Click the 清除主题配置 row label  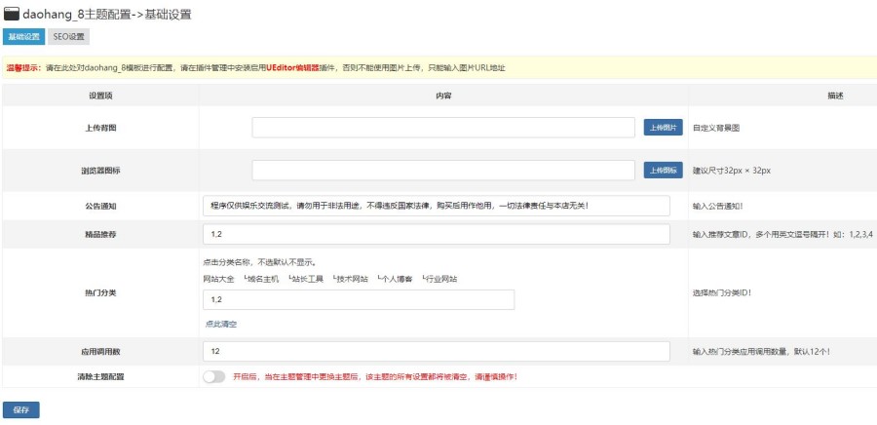[x=100, y=377]
